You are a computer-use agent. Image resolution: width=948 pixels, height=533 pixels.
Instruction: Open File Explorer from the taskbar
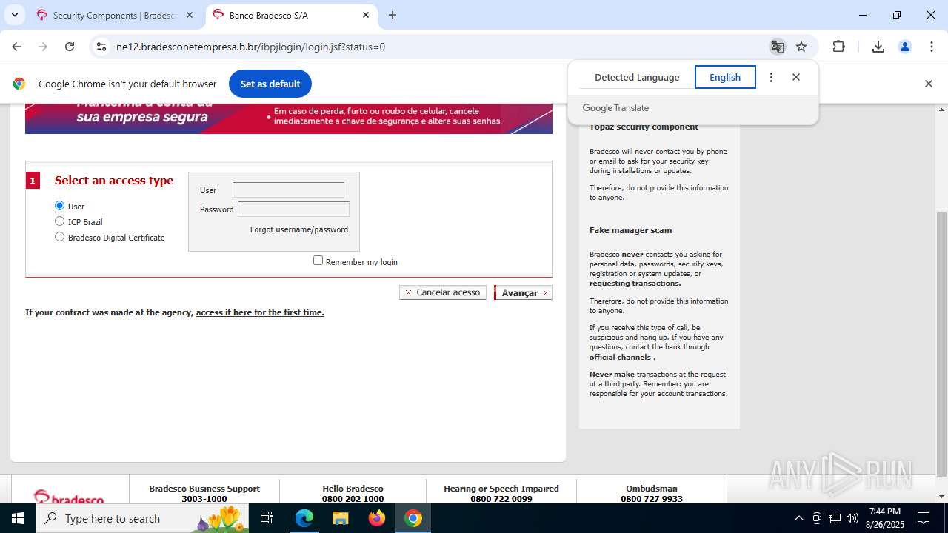pyautogui.click(x=341, y=518)
